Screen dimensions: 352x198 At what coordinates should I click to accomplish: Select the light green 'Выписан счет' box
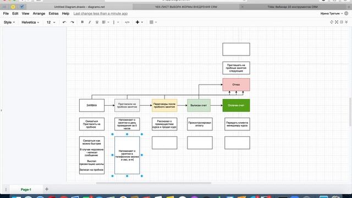pos(199,105)
